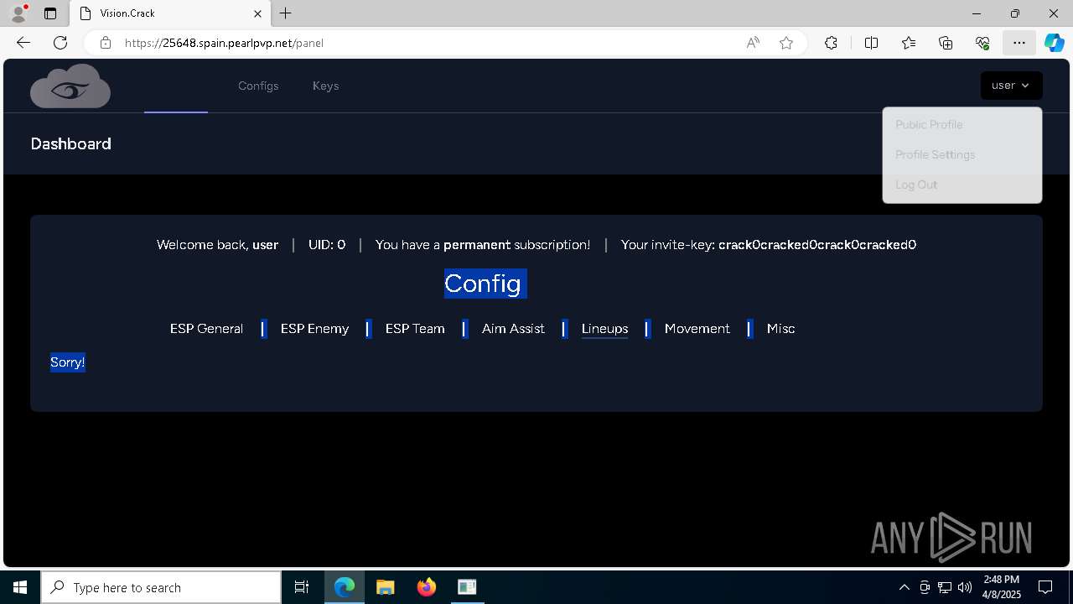Open the Misc config section
1073x604 pixels.
[780, 329]
